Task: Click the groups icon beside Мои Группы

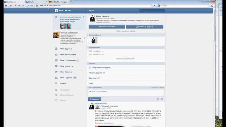Action: (x=56, y=78)
